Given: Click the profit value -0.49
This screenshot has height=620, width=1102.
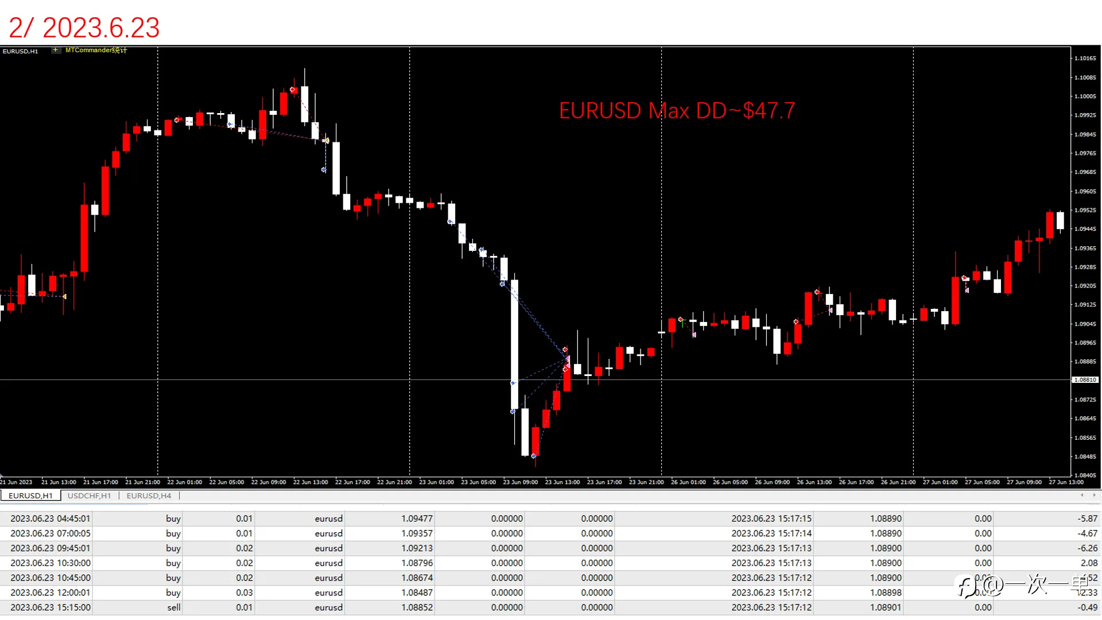Looking at the screenshot, I should point(1087,607).
